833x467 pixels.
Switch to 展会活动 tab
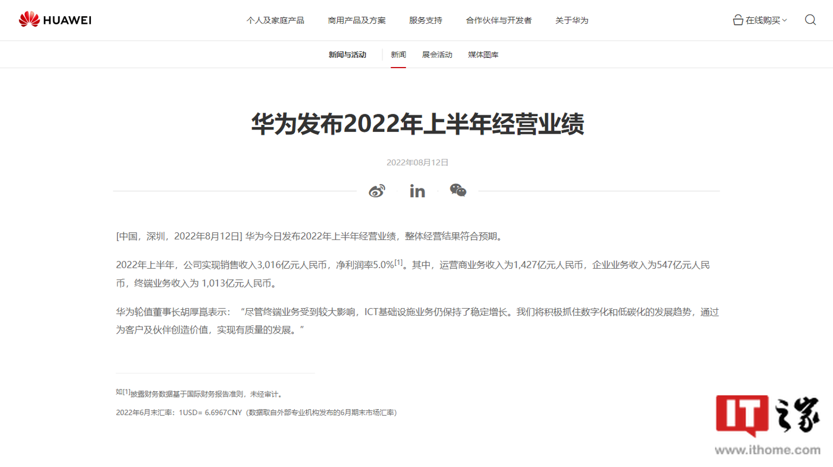437,55
